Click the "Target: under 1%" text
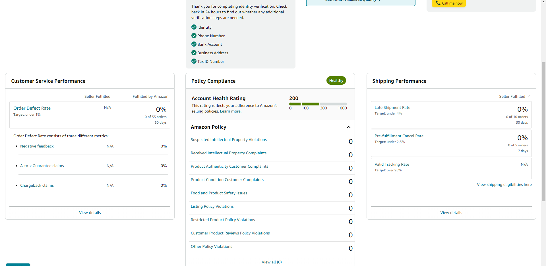 point(27,115)
